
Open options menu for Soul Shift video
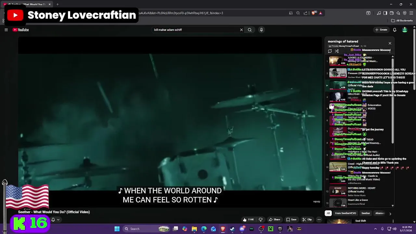(x=393, y=221)
